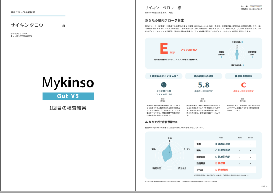Viewport: 273px width, 193px height.
Task: Click the 睡眠時間 row result C 比較的充足
Action: [x=223, y=157]
